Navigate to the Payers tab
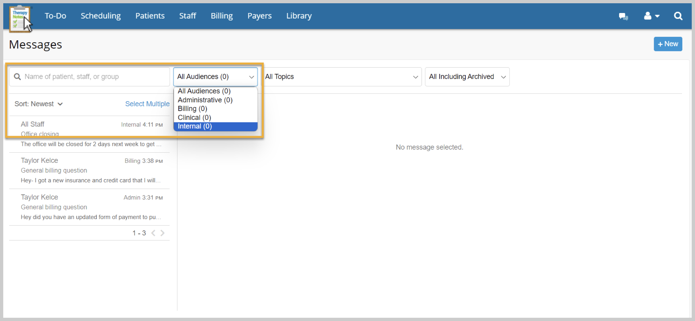Viewport: 695px width, 321px height. pos(259,16)
